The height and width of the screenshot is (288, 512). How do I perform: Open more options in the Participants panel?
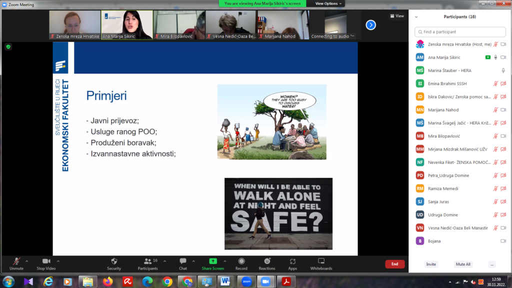point(492,264)
